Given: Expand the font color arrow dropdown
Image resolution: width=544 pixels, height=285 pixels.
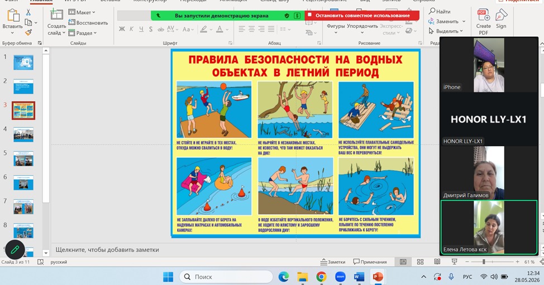Looking at the screenshot, I should coord(227,30).
